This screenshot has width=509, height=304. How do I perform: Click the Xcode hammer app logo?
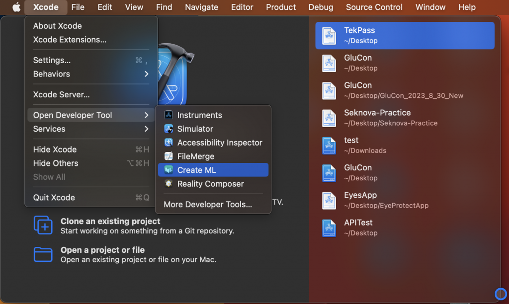(175, 74)
